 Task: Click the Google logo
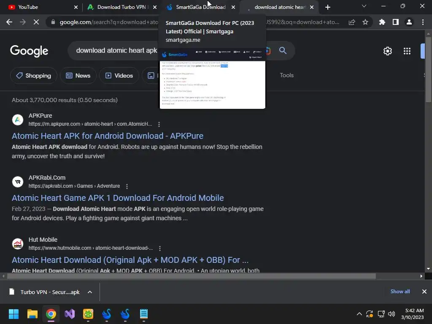[29, 51]
